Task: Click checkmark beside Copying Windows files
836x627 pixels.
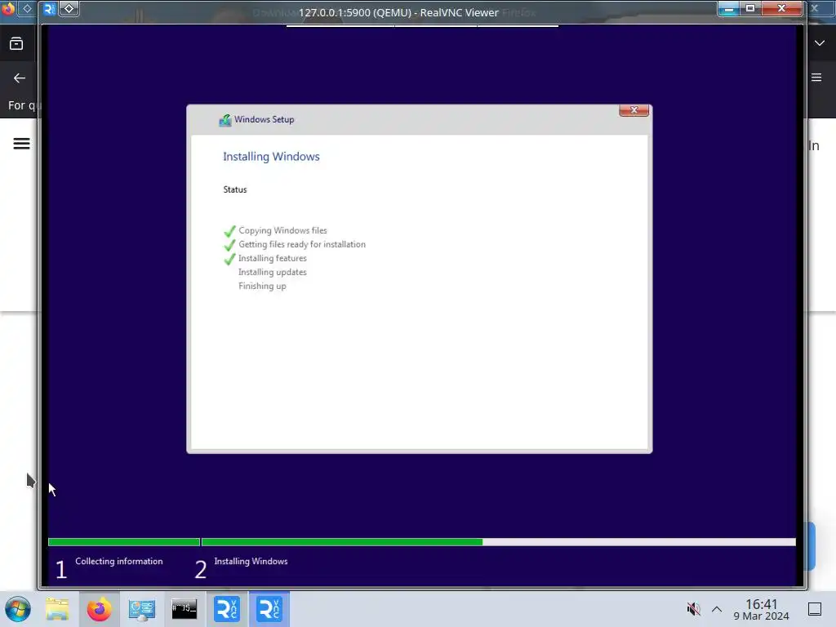Action: tap(229, 231)
